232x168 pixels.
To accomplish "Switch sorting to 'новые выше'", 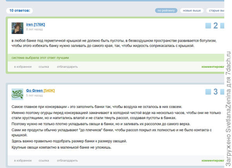I will 192,11.
